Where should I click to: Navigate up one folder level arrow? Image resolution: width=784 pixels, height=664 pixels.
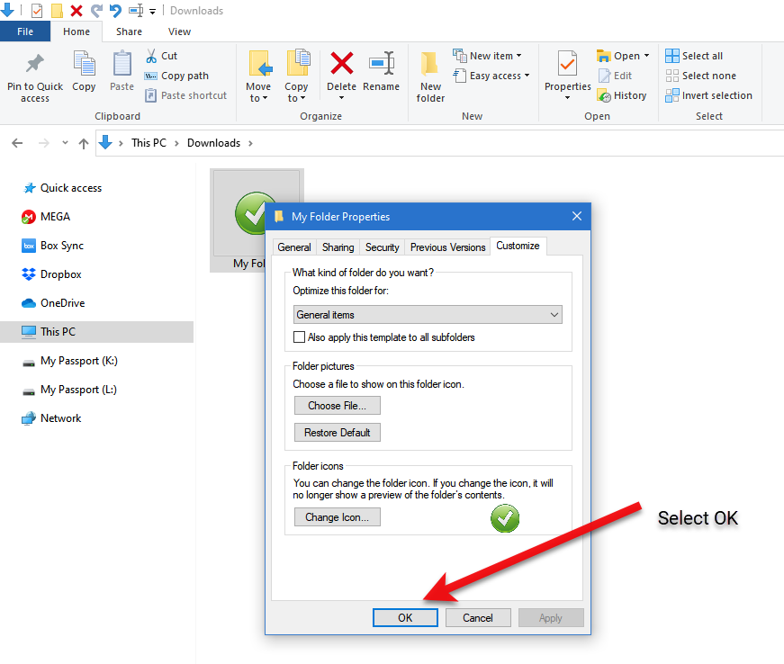click(84, 143)
